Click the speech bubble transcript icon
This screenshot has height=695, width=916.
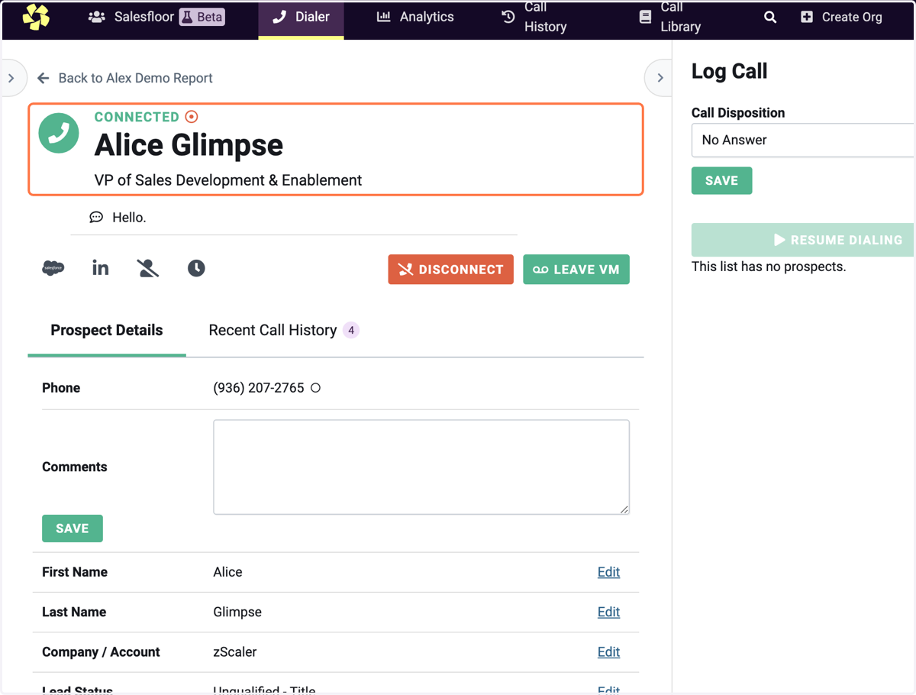point(96,218)
